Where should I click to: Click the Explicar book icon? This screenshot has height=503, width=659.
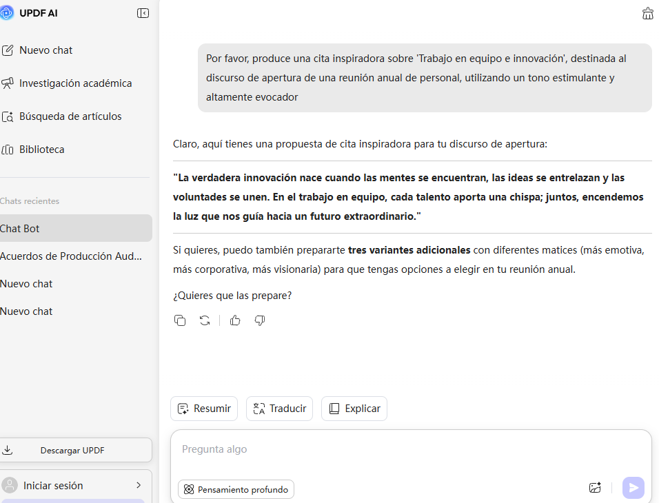click(334, 409)
